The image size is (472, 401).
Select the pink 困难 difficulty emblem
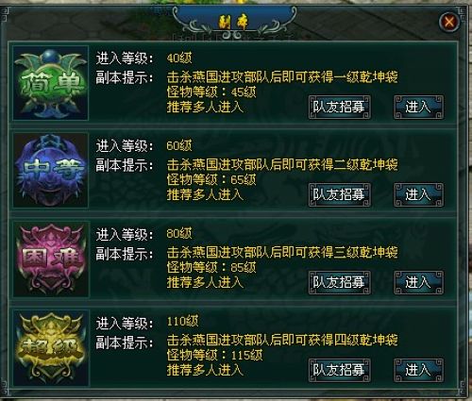point(51,259)
